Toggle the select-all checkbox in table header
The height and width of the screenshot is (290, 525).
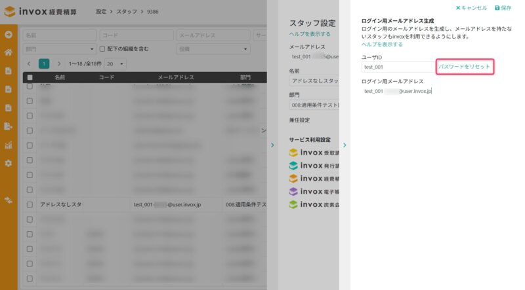click(x=30, y=77)
